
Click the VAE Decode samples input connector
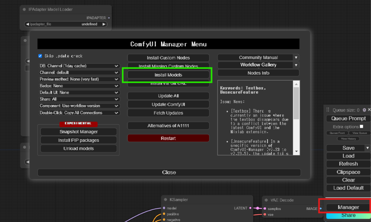click(265, 209)
